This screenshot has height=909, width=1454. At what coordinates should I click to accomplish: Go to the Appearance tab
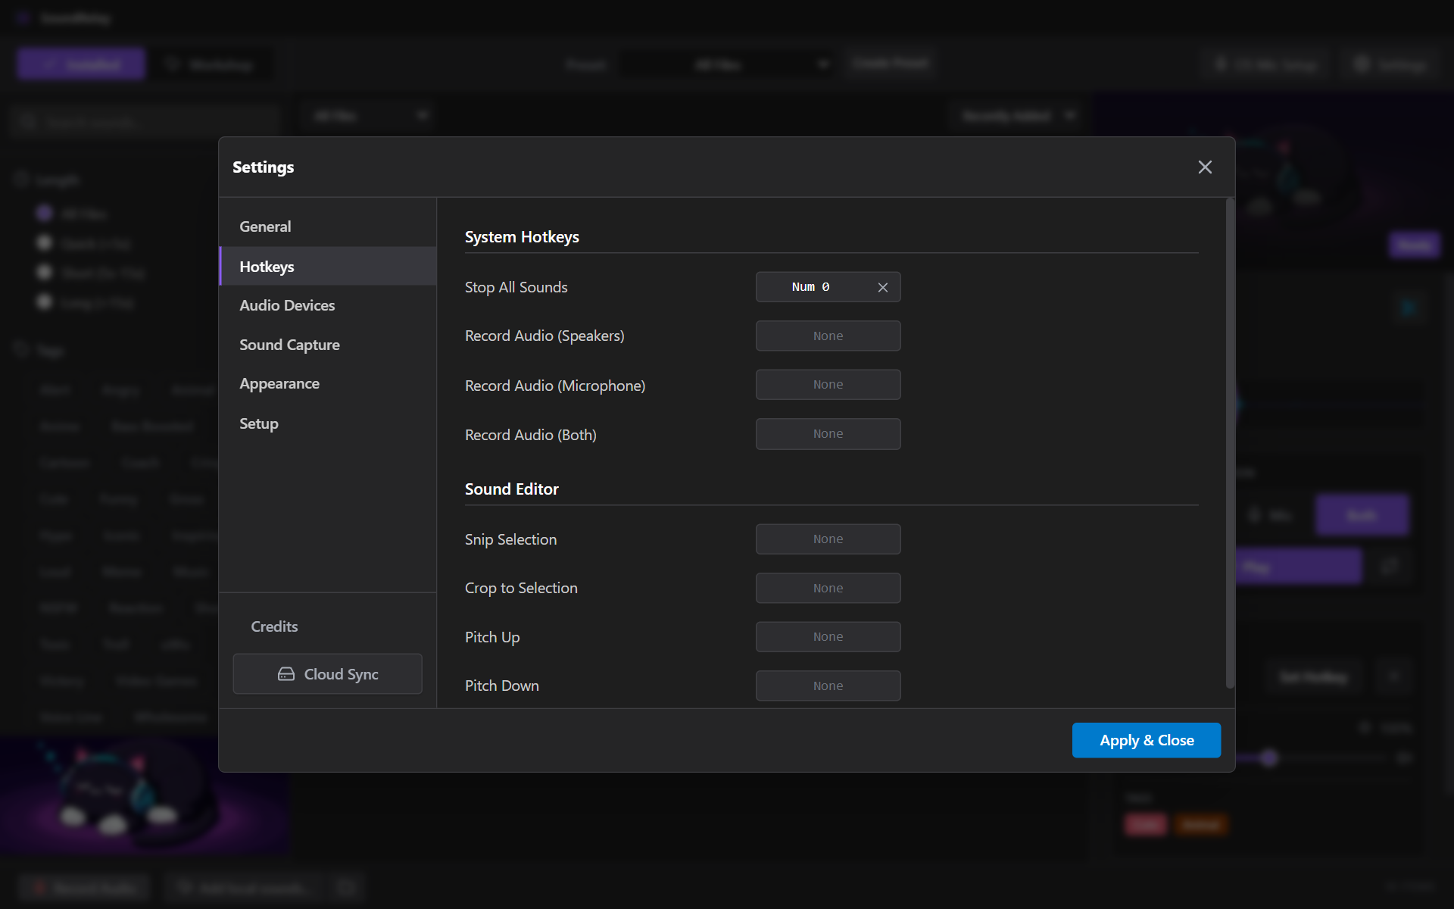point(327,384)
